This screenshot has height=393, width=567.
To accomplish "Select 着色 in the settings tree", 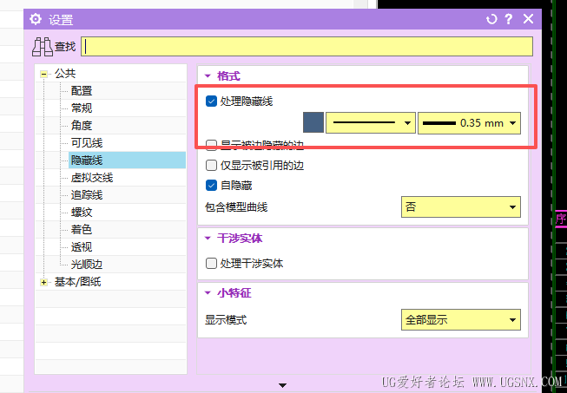I will pyautogui.click(x=82, y=229).
